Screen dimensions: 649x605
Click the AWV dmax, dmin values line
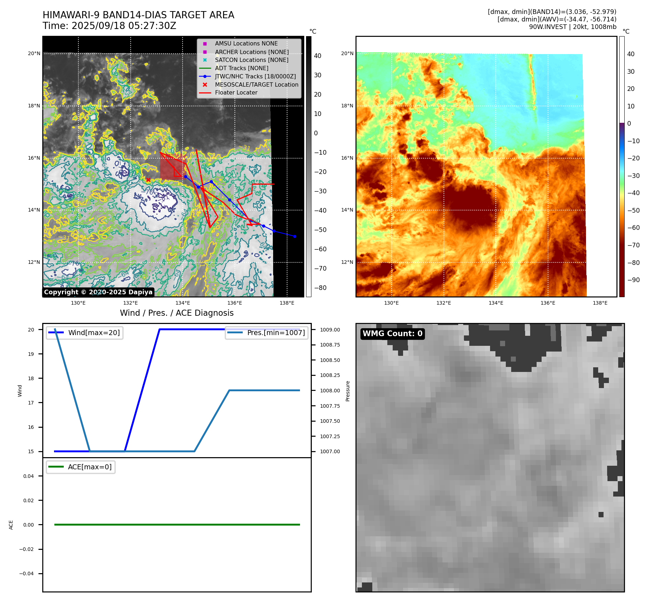[x=557, y=19]
